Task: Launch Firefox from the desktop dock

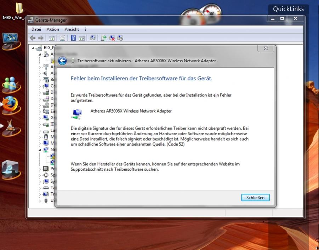Action: (x=11, y=105)
